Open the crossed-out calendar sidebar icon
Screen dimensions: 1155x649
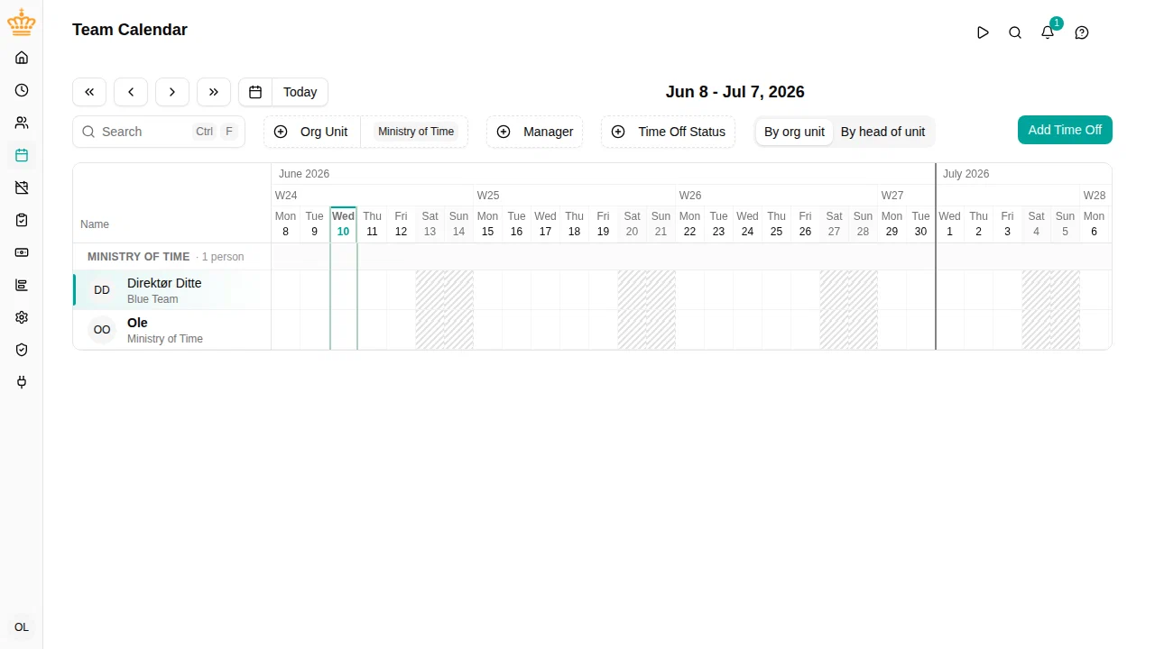point(22,187)
